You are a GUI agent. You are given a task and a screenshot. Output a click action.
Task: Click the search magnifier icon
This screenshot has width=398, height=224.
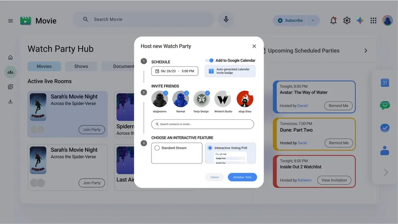85,19
